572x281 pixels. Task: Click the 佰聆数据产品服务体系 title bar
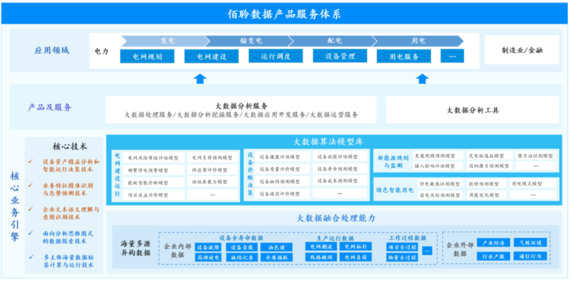coord(284,14)
